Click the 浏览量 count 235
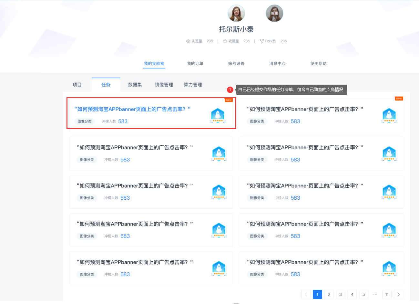The height and width of the screenshot is (304, 419). (x=210, y=41)
